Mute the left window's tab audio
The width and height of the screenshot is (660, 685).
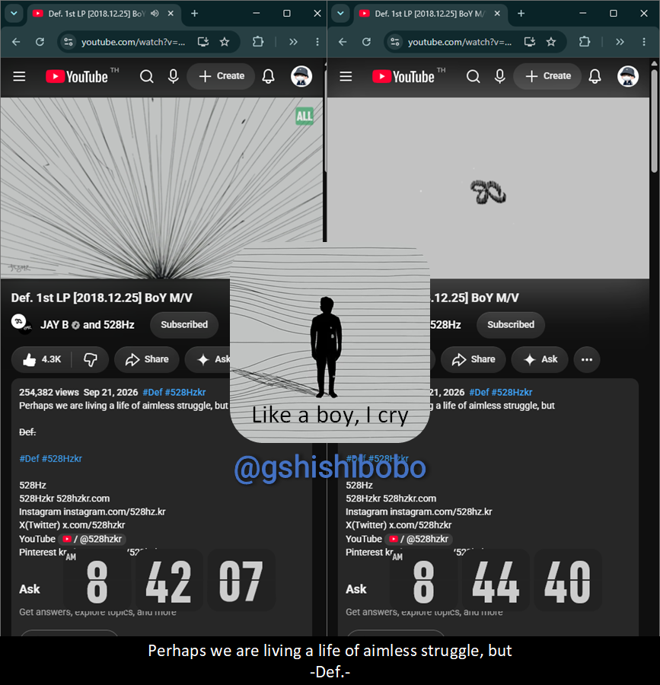coord(155,14)
